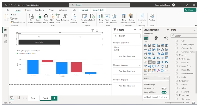The height and width of the screenshot is (110, 200).
Task: Tick the Sales field checkbox
Action: tap(177, 88)
